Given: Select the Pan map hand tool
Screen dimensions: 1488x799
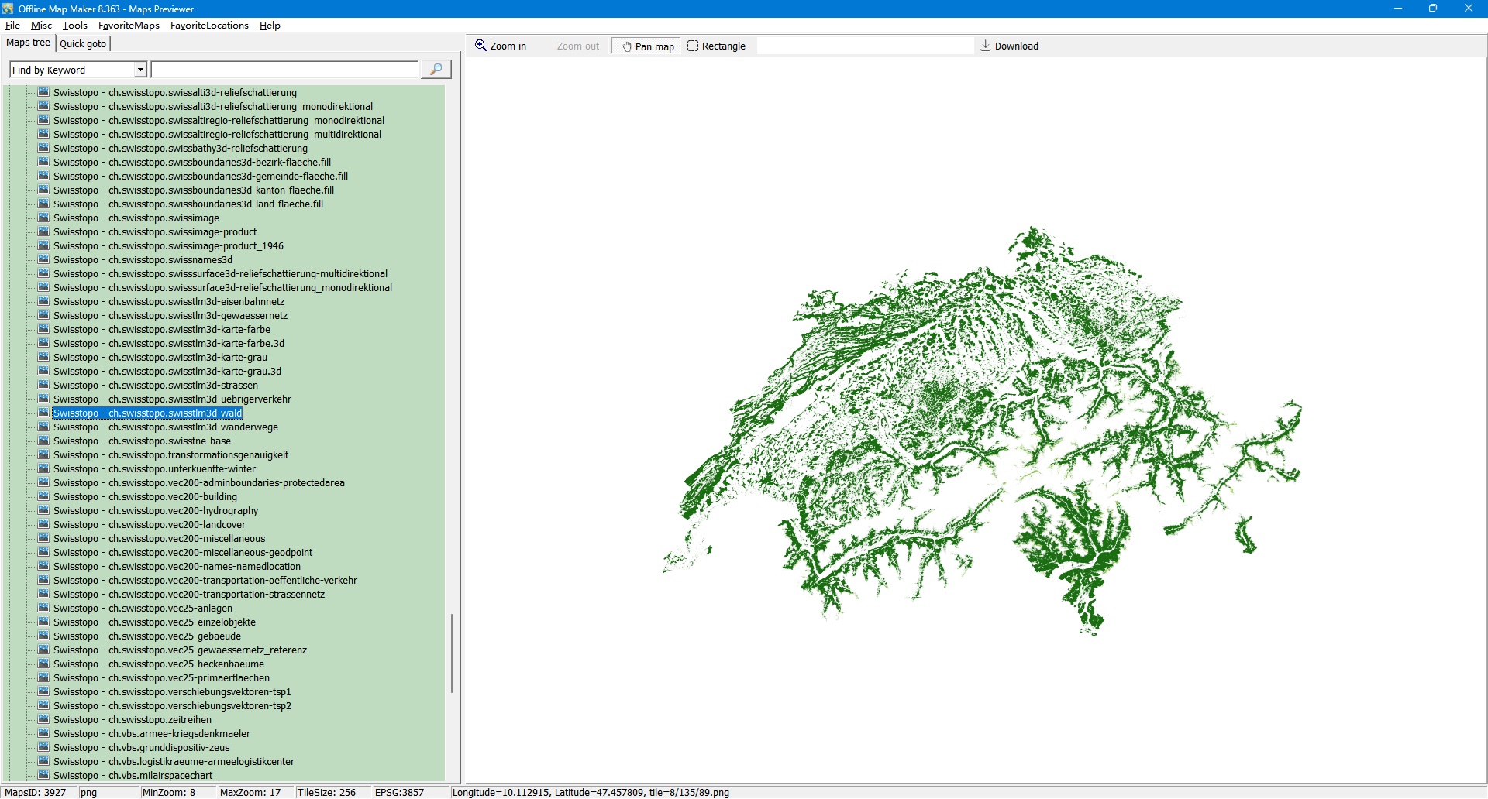Looking at the screenshot, I should (x=648, y=46).
